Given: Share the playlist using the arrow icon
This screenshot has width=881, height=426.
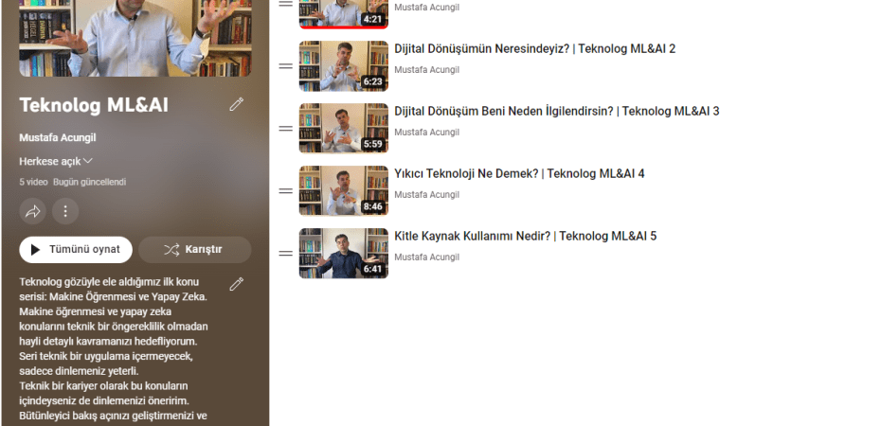Looking at the screenshot, I should tap(32, 211).
